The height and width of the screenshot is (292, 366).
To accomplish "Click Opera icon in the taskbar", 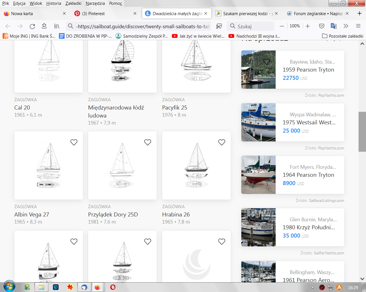I will click(113, 287).
